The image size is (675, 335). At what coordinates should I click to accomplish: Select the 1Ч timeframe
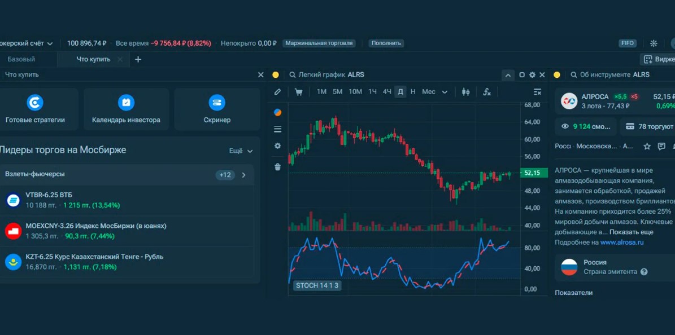(372, 91)
